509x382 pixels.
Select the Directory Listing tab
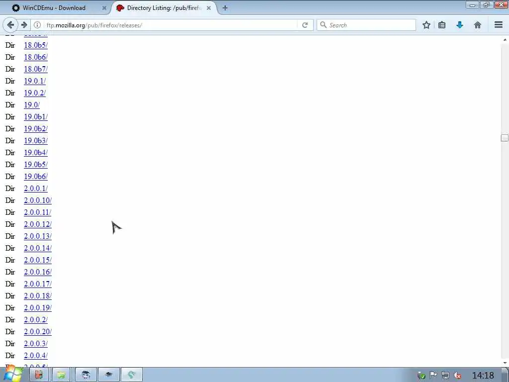(x=163, y=8)
